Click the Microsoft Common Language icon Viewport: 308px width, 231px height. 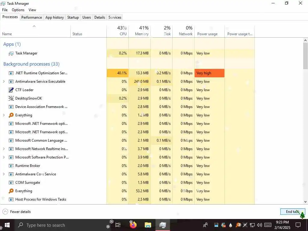tap(11, 140)
